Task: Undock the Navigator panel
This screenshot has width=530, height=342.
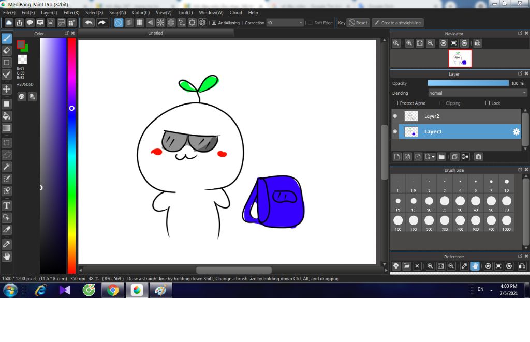Action: coord(520,33)
